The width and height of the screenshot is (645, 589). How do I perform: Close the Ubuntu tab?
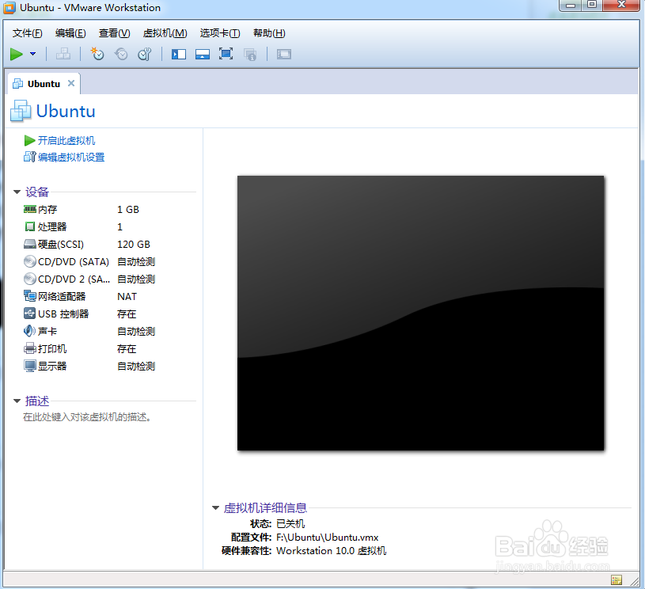[x=71, y=83]
